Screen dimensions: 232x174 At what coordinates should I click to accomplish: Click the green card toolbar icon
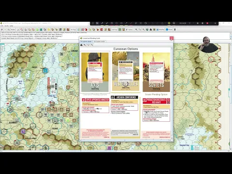(x=37, y=29)
